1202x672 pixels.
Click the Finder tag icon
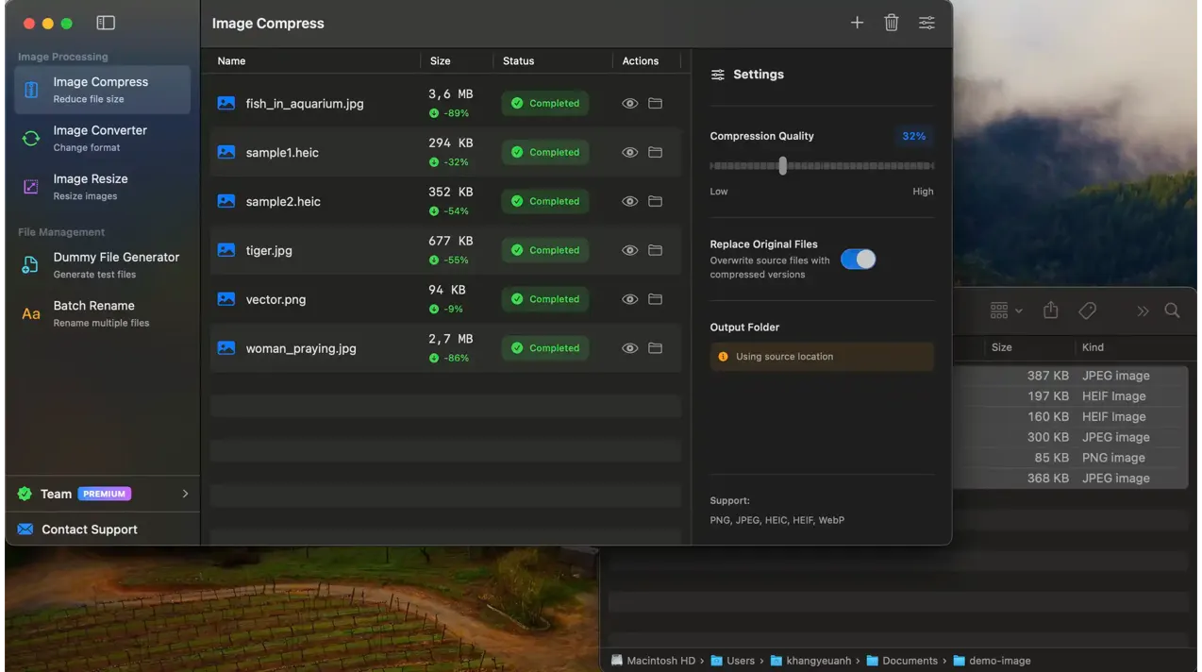click(1087, 311)
